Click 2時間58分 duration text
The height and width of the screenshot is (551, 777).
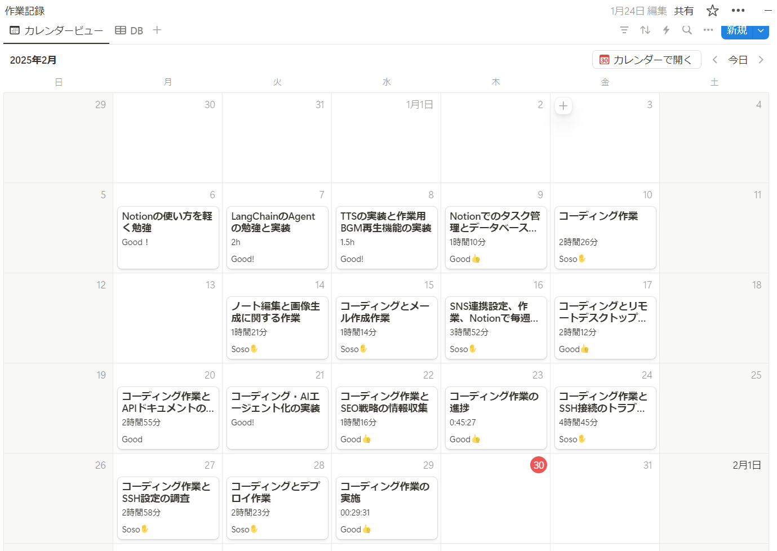(x=141, y=512)
